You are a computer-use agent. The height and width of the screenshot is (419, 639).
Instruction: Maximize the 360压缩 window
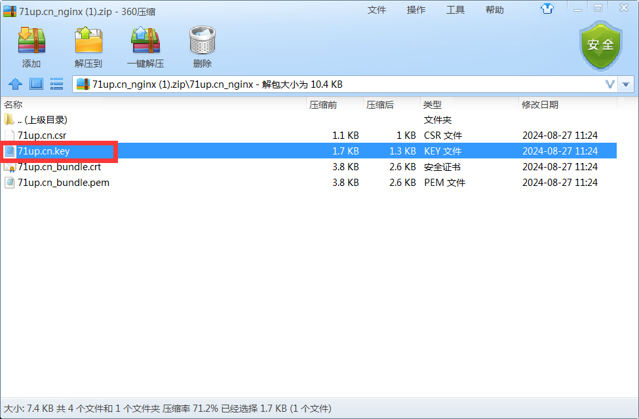point(598,9)
